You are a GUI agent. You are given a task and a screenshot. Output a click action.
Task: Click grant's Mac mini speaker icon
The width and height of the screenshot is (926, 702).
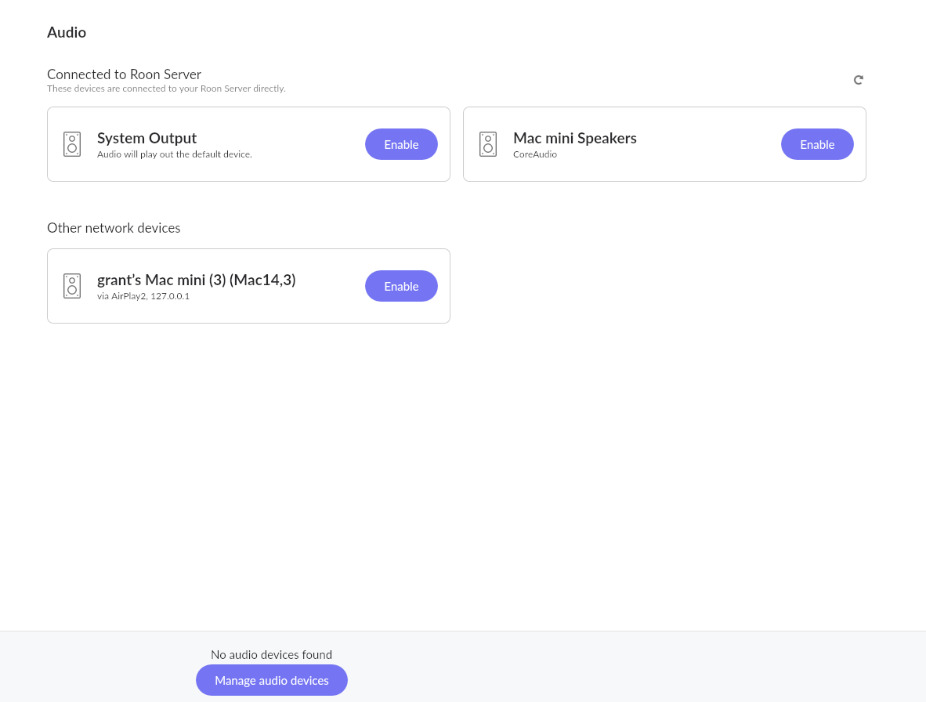72,286
